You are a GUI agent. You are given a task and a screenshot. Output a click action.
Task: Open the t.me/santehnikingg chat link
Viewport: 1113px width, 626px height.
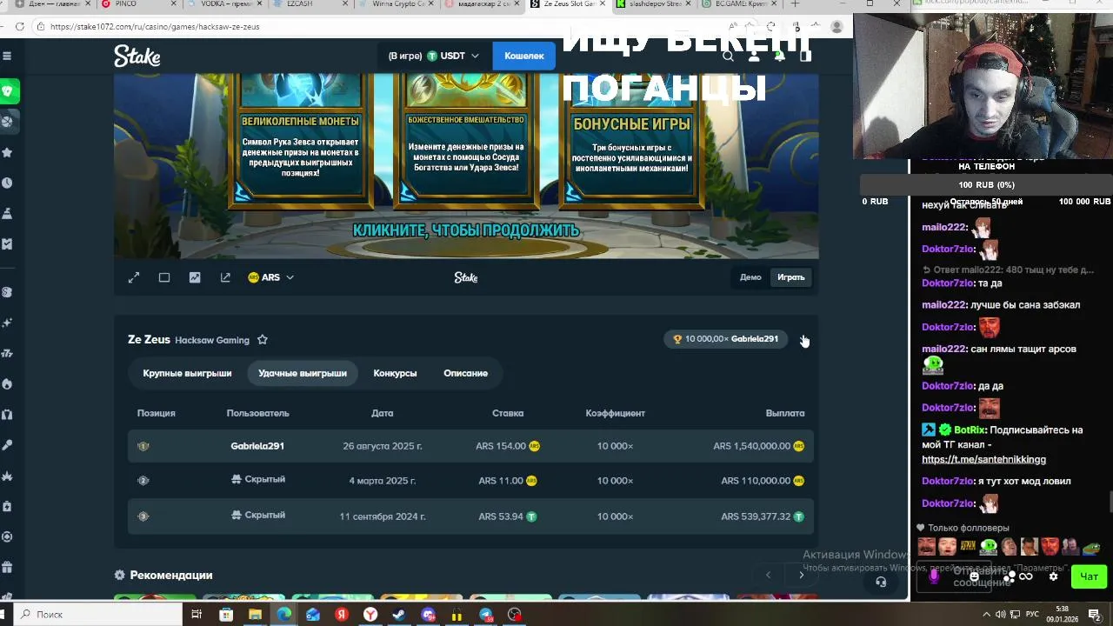click(x=983, y=459)
